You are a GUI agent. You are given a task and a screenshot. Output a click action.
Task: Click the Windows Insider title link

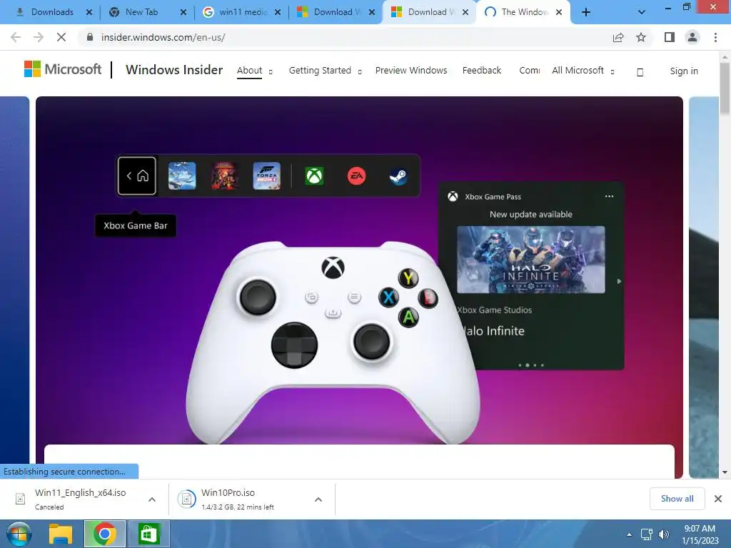(x=174, y=70)
